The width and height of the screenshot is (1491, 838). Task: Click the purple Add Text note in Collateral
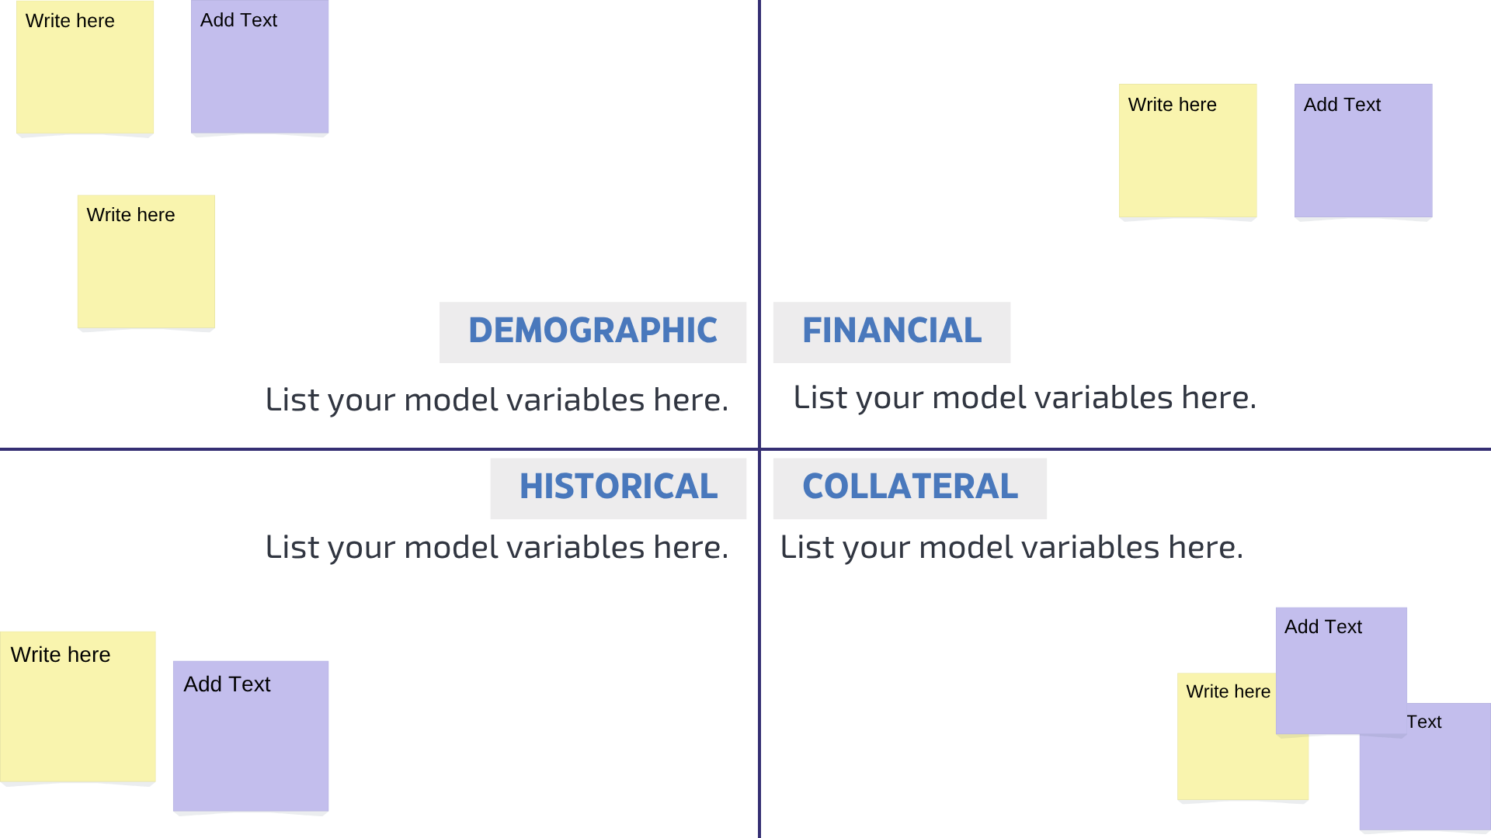1341,670
